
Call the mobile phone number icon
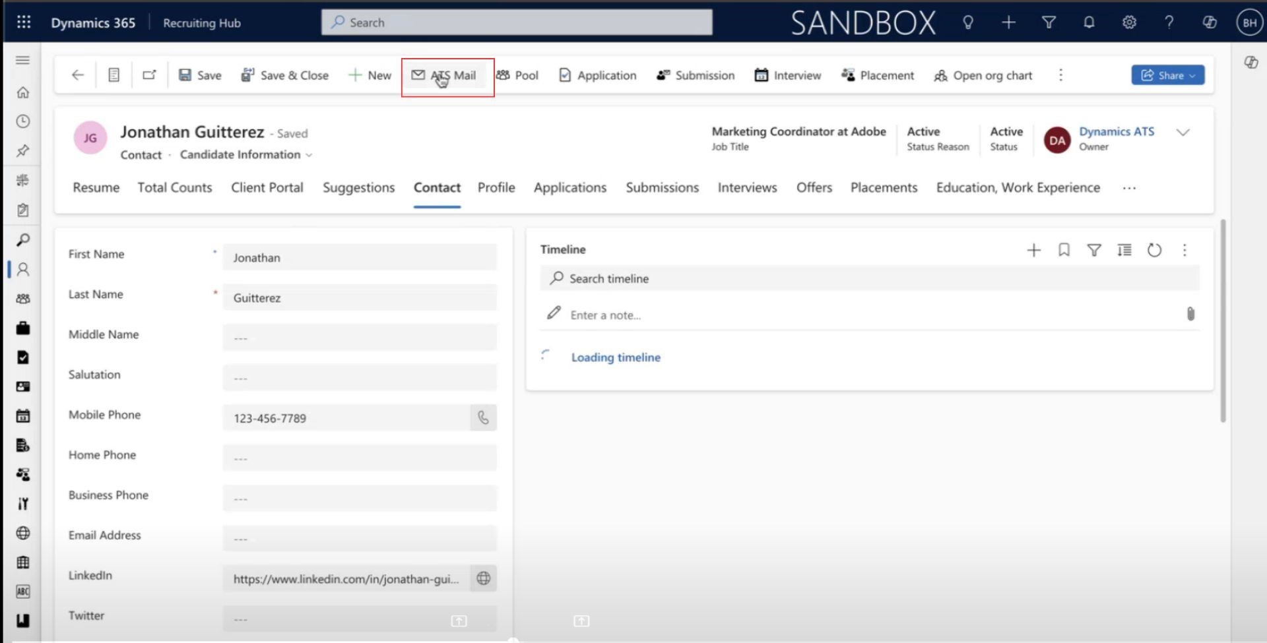click(x=483, y=417)
